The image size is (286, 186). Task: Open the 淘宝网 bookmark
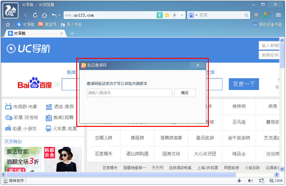coord(47,24)
